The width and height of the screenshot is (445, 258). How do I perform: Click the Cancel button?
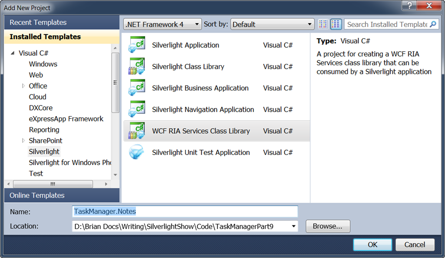pyautogui.click(x=415, y=245)
